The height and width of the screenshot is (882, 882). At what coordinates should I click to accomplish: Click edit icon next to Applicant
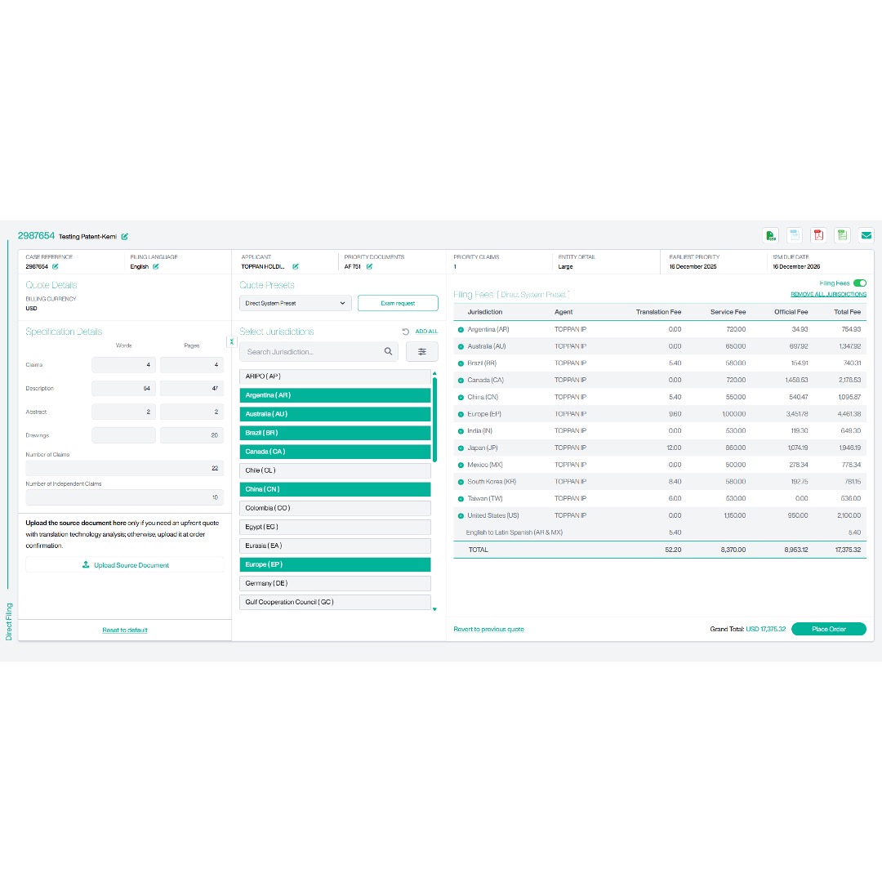click(x=296, y=266)
